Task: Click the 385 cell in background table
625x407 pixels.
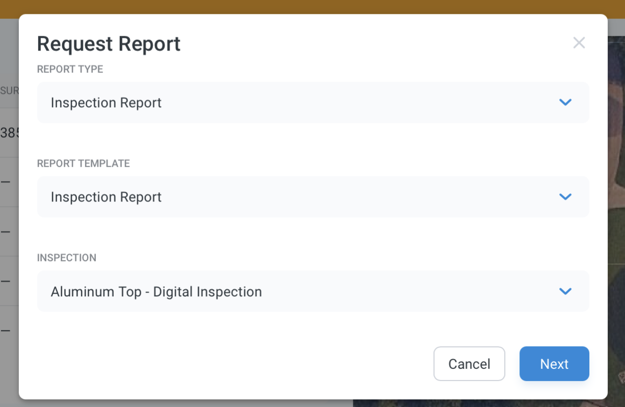Action: click(9, 133)
